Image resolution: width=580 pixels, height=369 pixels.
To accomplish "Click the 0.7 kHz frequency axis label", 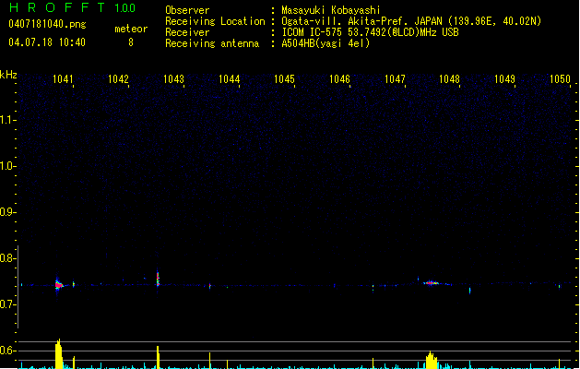I will (x=7, y=304).
